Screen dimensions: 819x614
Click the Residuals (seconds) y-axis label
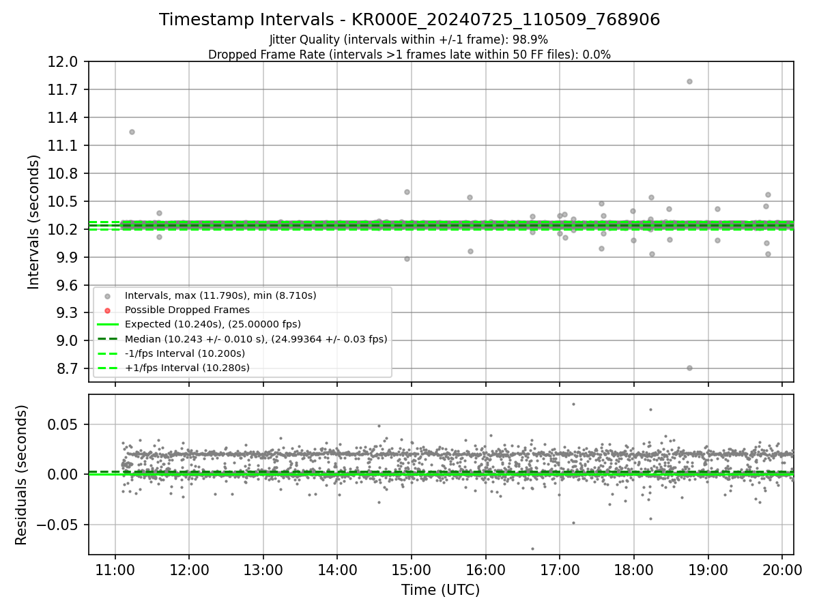pyautogui.click(x=21, y=475)
